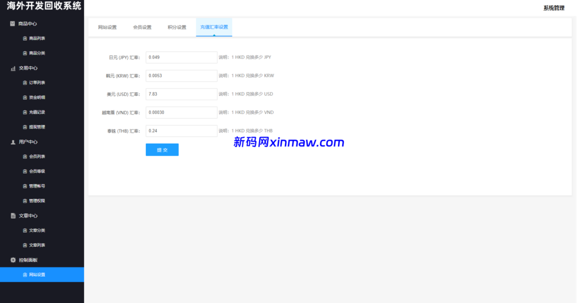The width and height of the screenshot is (577, 303).
Task: Click the 商品中心 group icon
Action: pos(12,24)
